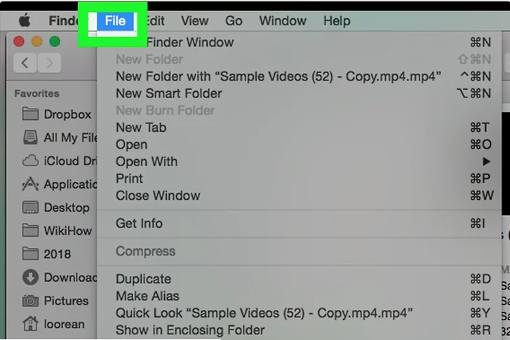
Task: Choose Open from the File menu
Action: pyautogui.click(x=300, y=144)
